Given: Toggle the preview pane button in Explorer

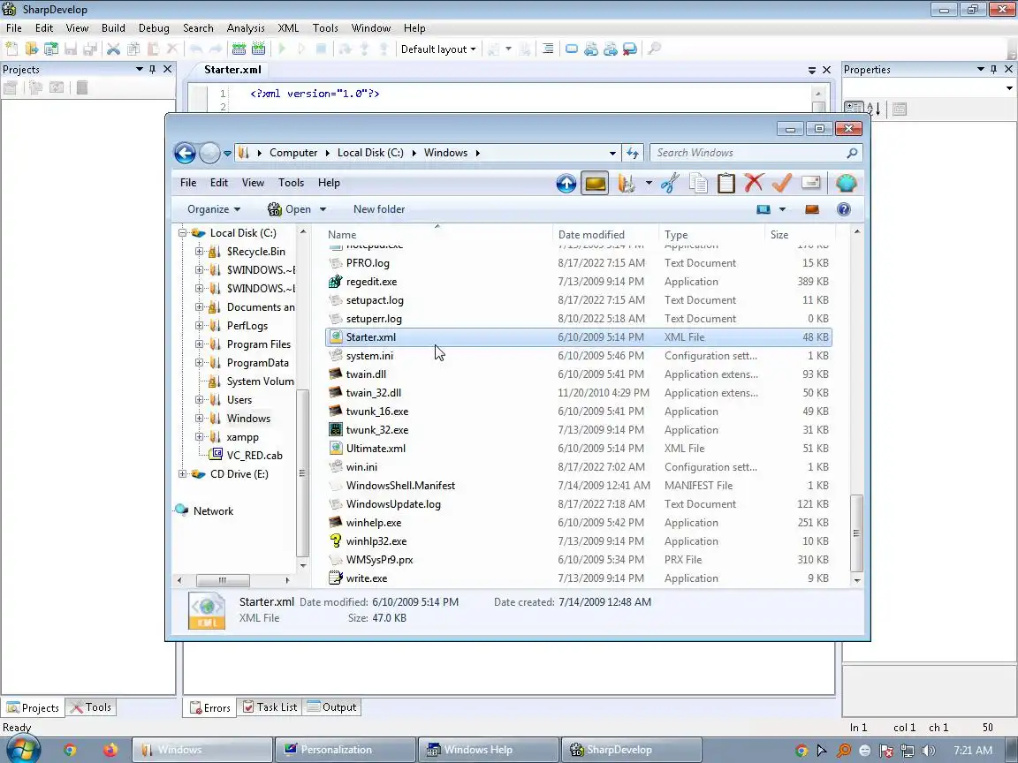Looking at the screenshot, I should point(811,209).
